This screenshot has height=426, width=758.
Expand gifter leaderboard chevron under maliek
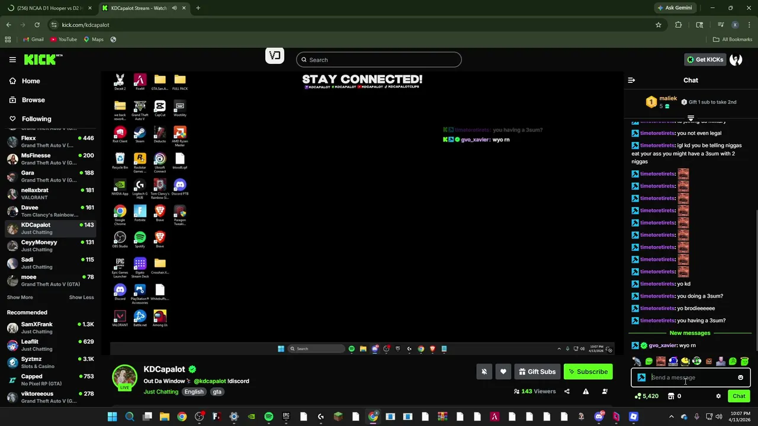click(x=690, y=118)
